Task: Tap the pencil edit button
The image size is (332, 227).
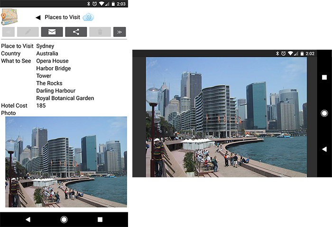Action: [x=28, y=32]
